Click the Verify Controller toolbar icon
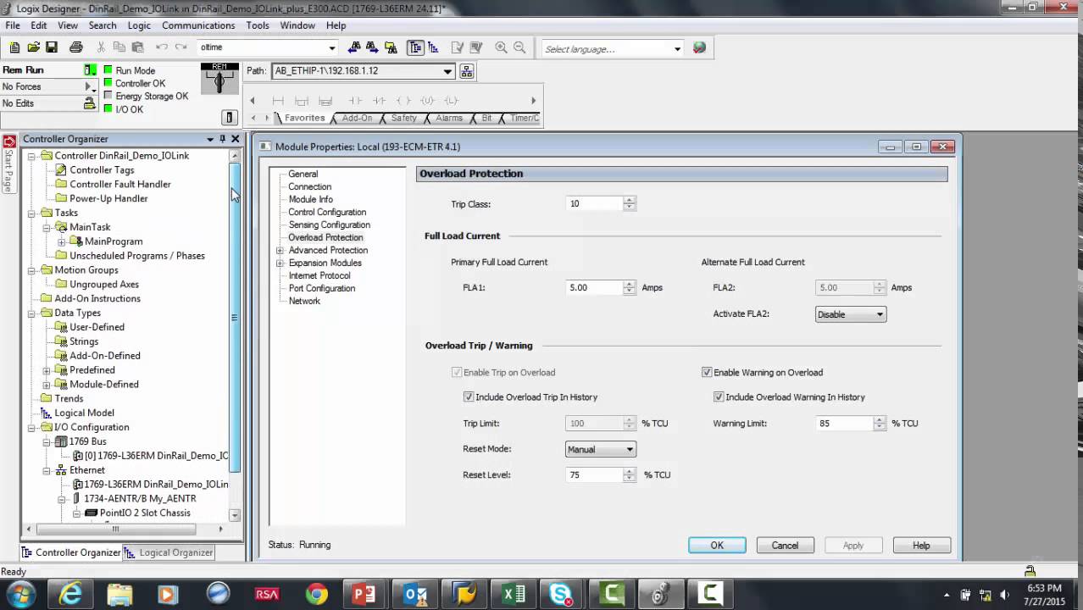 coord(475,48)
